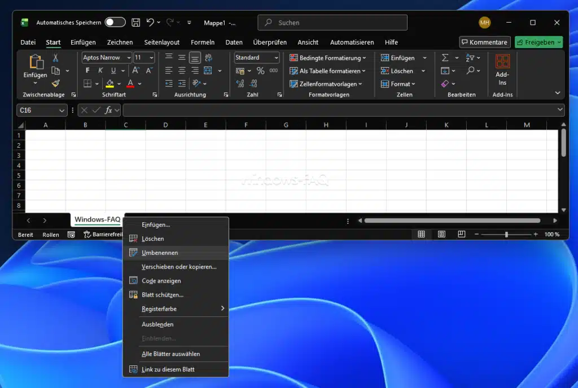Open the font size 11 dropdown

click(x=151, y=58)
